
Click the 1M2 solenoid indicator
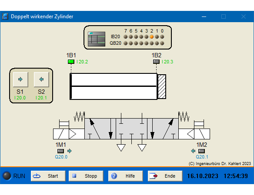coord(201,151)
